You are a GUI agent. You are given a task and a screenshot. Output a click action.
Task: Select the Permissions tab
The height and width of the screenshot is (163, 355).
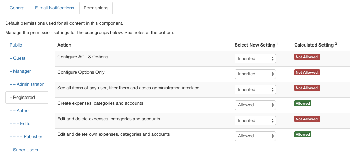tap(96, 8)
